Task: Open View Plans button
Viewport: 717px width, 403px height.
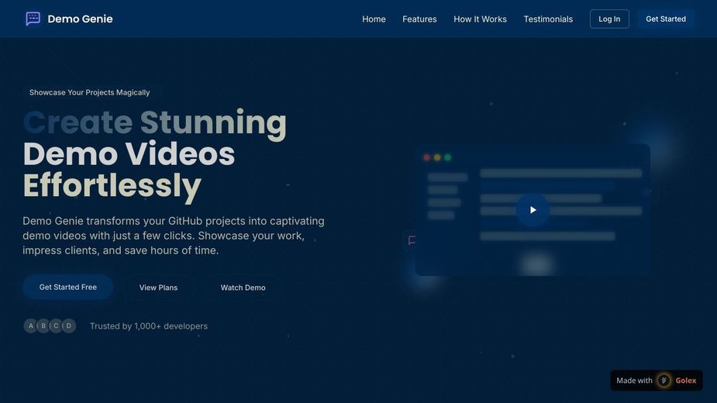Action: (158, 288)
